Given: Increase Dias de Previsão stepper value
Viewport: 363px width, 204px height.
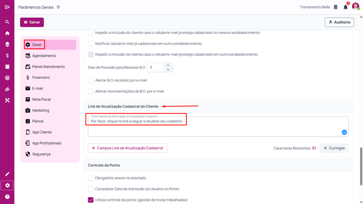Looking at the screenshot, I should [x=168, y=65].
